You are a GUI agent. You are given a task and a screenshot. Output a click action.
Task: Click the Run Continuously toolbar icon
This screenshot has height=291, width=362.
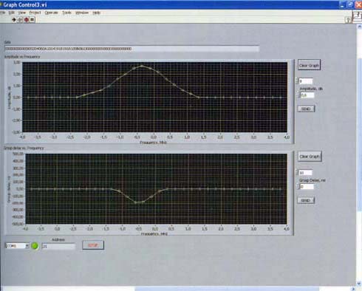(20, 20)
